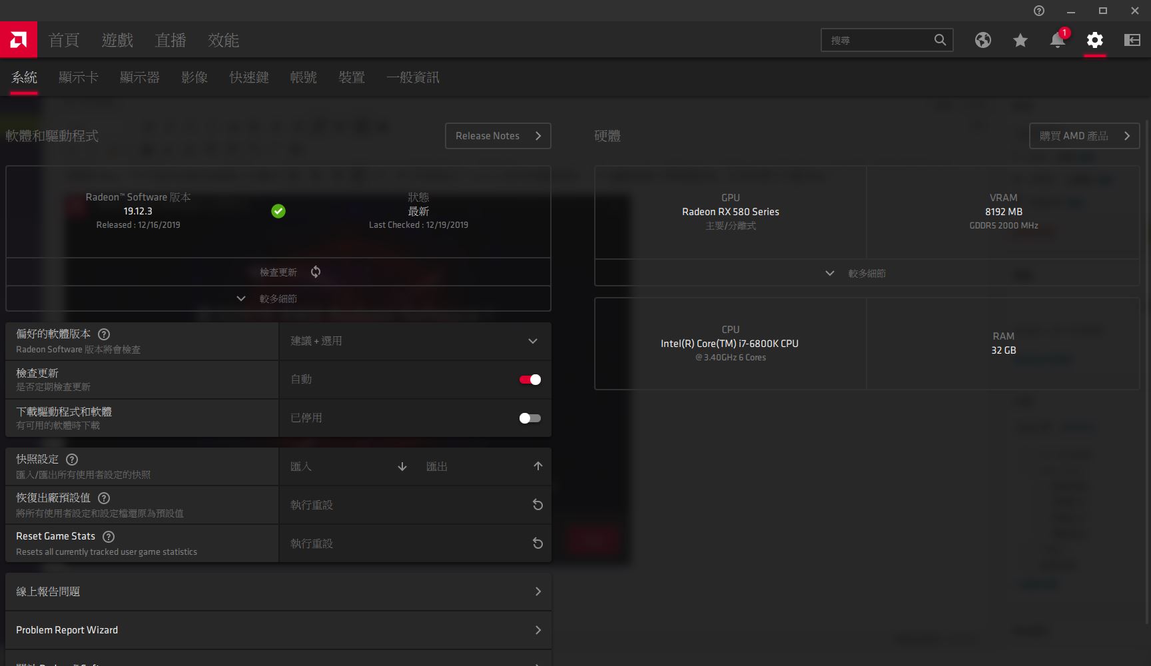Click the 購買 AMD 產品 button
Viewport: 1151px width, 666px height.
[1084, 136]
